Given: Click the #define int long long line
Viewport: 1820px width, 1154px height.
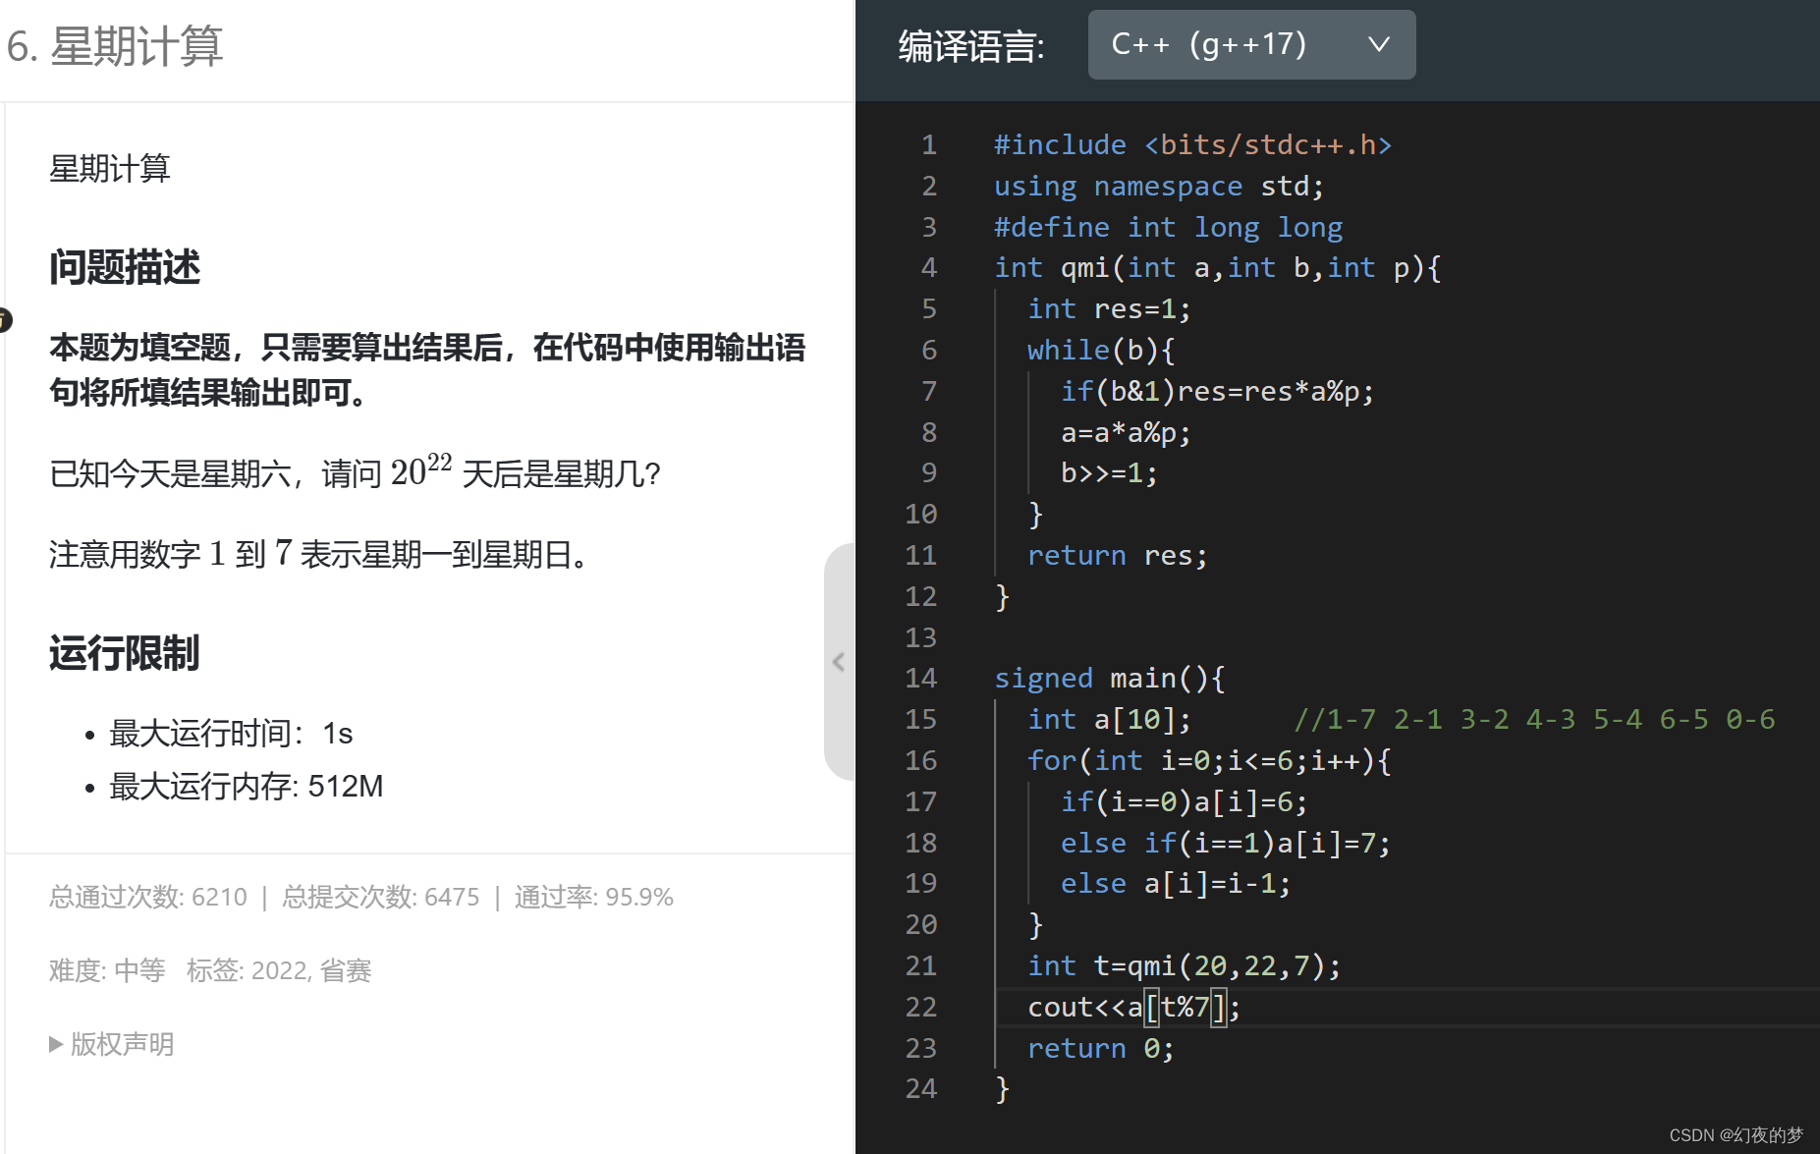Looking at the screenshot, I should click(x=1168, y=228).
